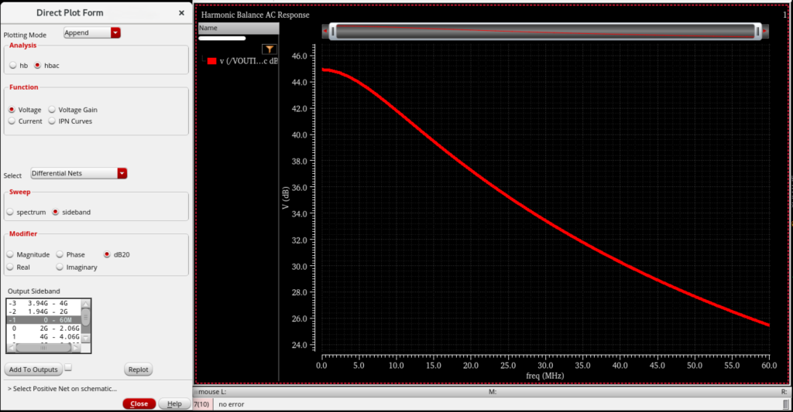Click the red VOUT trace color swatch
Screen dimensions: 793x412
coord(212,61)
